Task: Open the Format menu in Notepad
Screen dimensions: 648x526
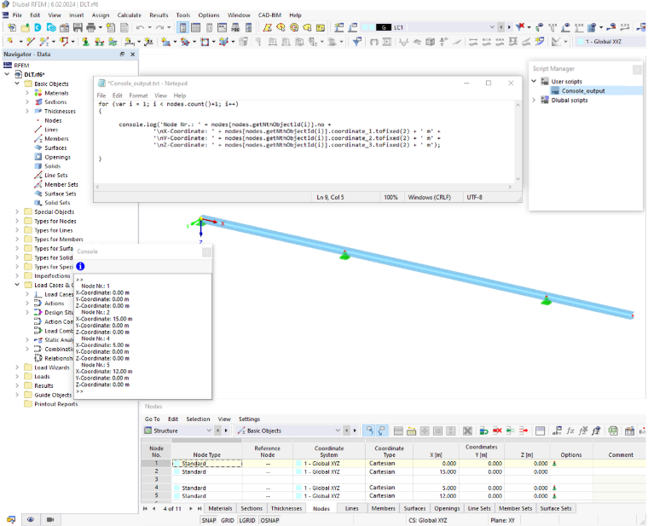Action: coord(138,95)
